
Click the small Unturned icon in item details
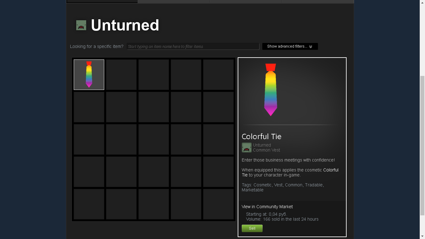tap(247, 148)
